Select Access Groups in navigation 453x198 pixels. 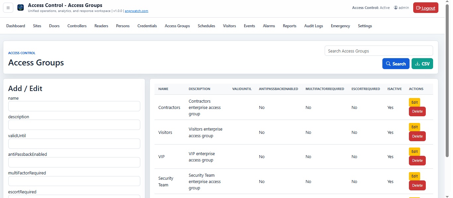tap(177, 26)
